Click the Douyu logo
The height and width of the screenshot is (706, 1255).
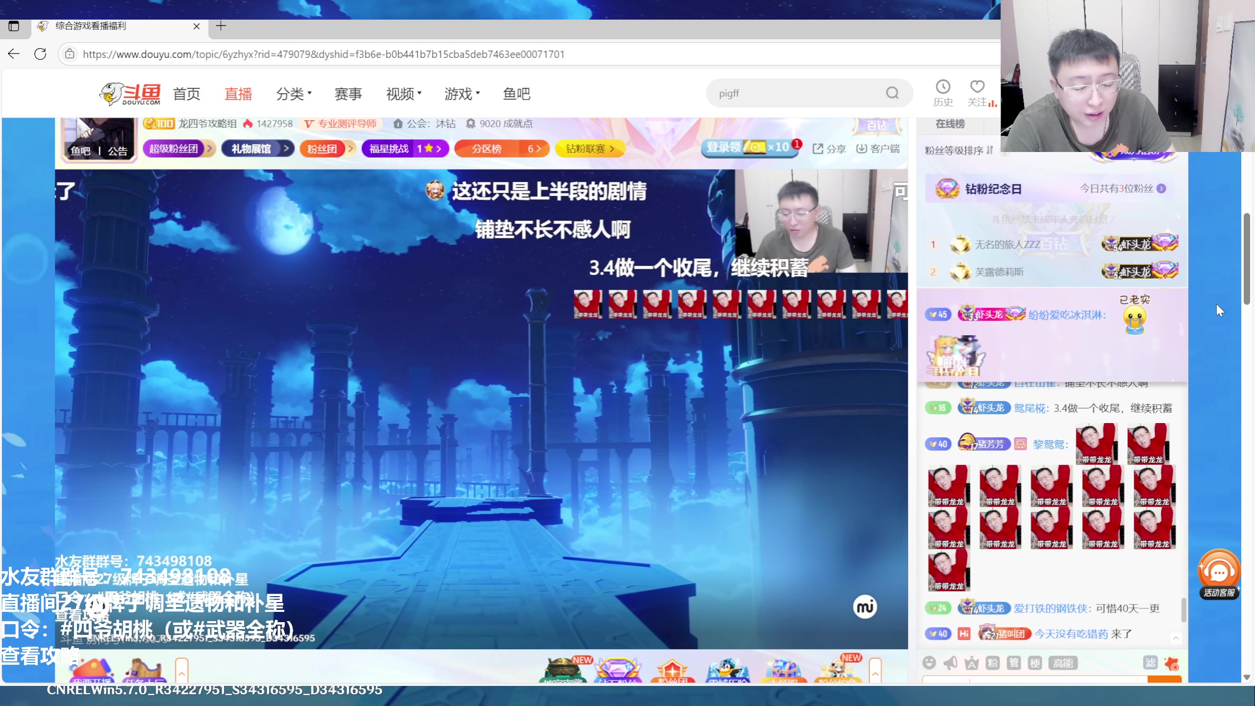(130, 93)
